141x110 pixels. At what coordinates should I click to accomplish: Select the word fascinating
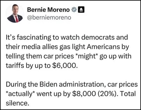click(34, 38)
